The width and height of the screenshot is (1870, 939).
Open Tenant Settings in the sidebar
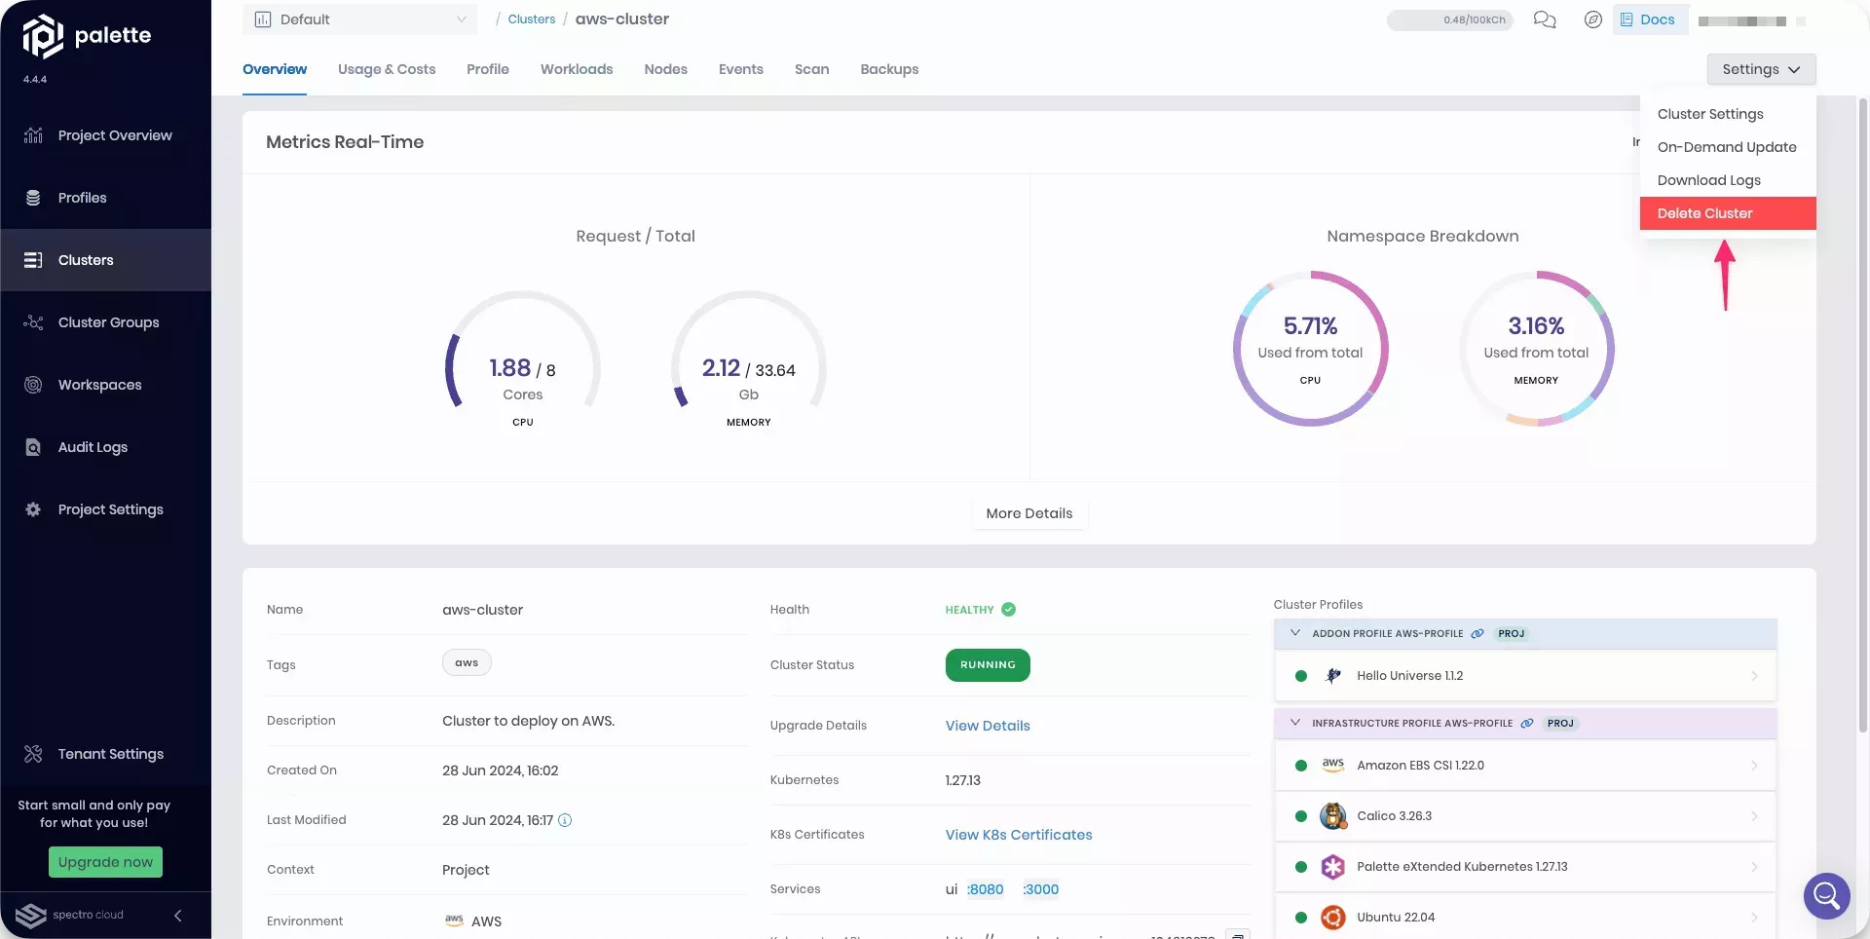coord(105,754)
